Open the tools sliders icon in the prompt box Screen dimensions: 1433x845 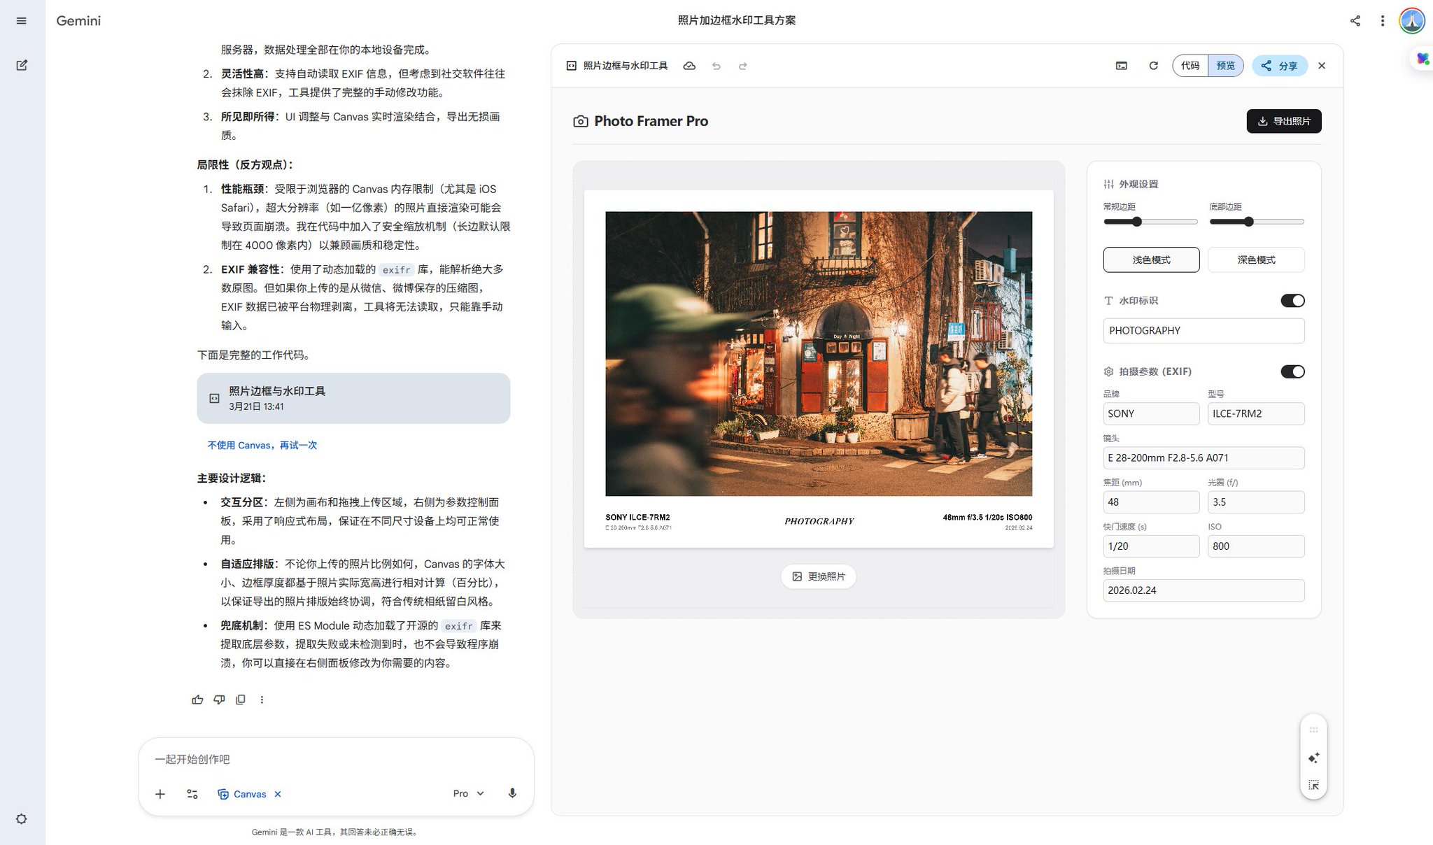pos(192,794)
